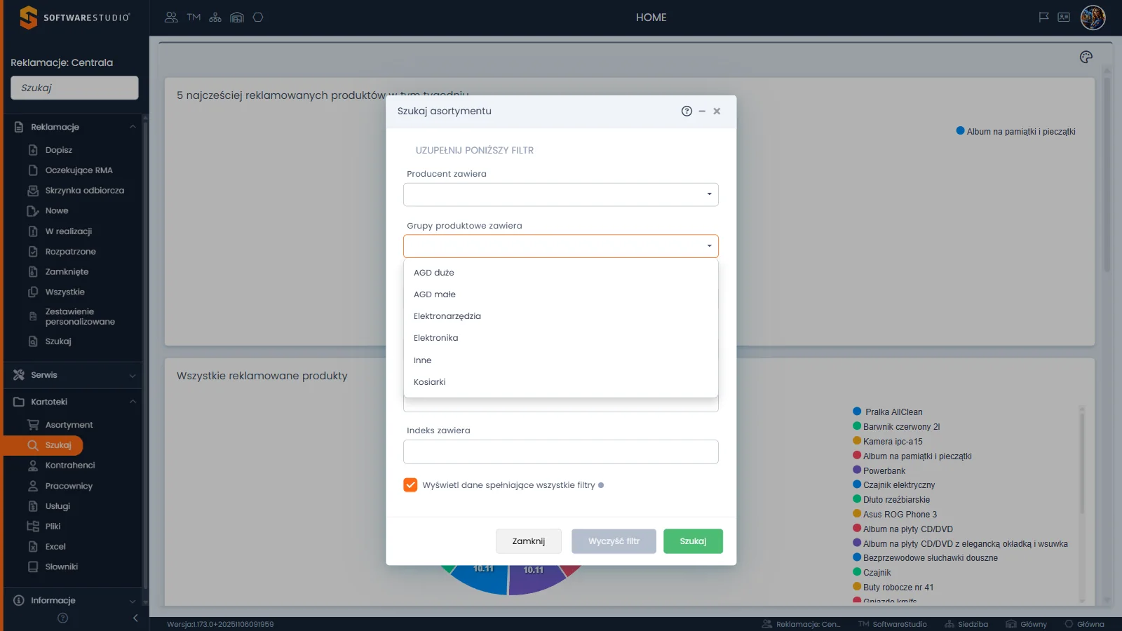This screenshot has height=631, width=1122.
Task: Click the Zamknij button
Action: [529, 541]
